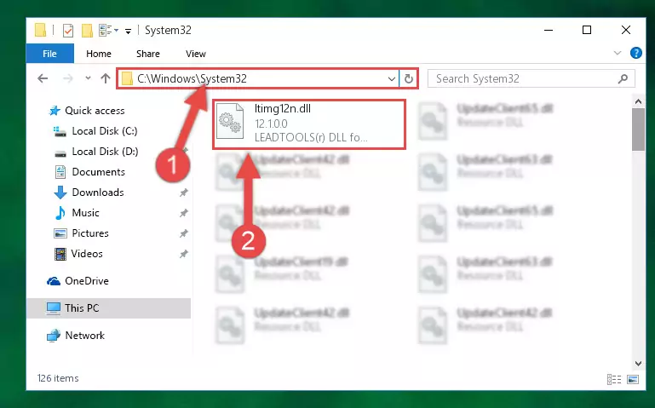Viewport: 655px width, 408px height.
Task: Close the System32 window
Action: click(x=625, y=30)
